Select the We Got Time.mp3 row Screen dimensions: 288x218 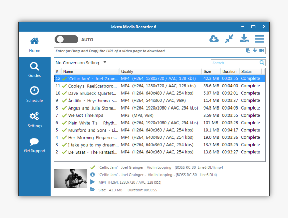coord(160,115)
